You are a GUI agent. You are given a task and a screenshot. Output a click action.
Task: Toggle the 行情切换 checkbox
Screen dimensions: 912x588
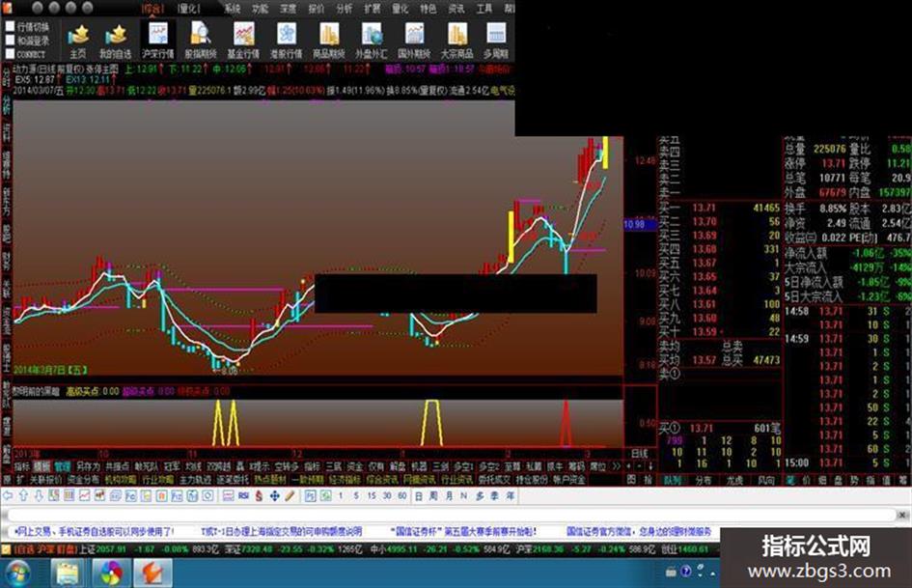[x=10, y=27]
